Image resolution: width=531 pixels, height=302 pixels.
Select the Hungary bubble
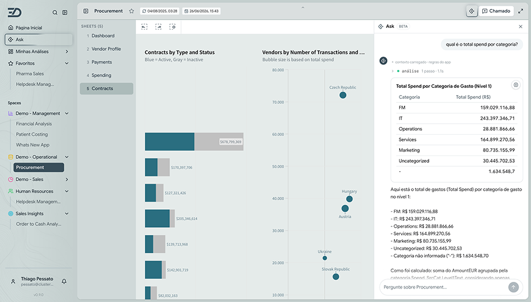click(349, 199)
